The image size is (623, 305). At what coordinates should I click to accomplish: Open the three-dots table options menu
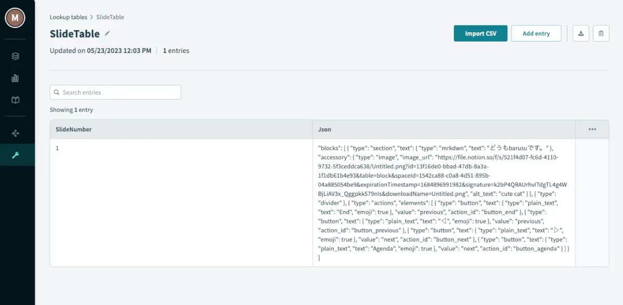pos(592,129)
